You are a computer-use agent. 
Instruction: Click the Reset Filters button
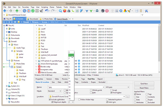pyautogui.click(x=144, y=88)
